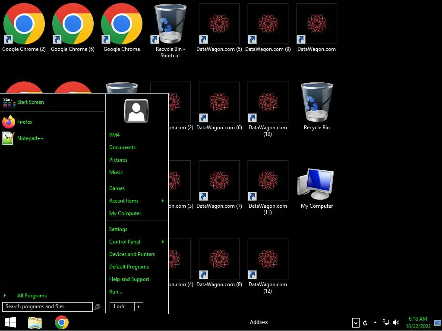Expand the Control Panel submenu arrow
442x331 pixels.
coord(162,242)
